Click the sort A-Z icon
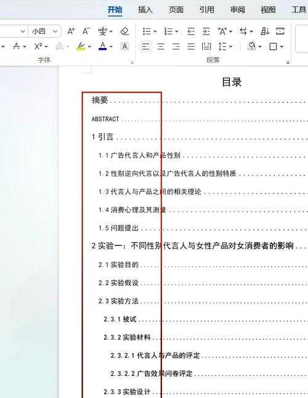 [265, 31]
